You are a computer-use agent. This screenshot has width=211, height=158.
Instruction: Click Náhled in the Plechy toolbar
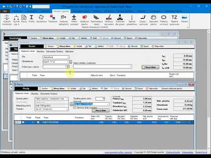coord(93,89)
